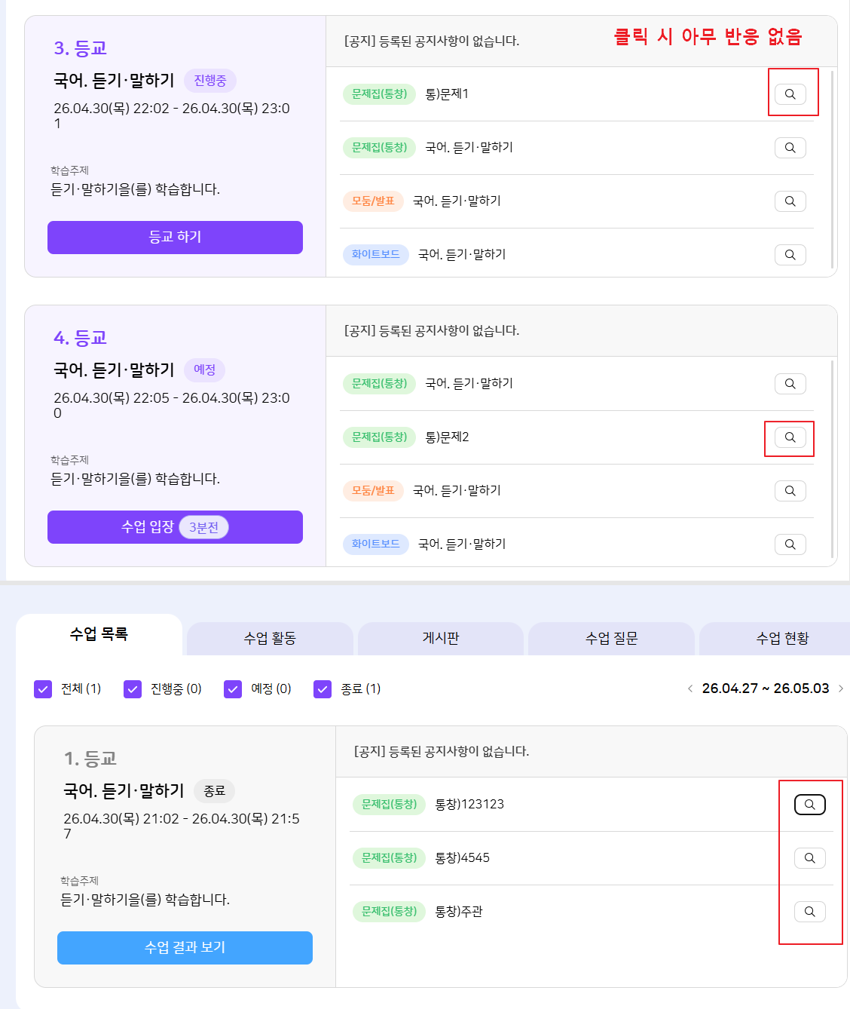View details of 통창)123123 problem set
The image size is (850, 1009).
(x=810, y=805)
